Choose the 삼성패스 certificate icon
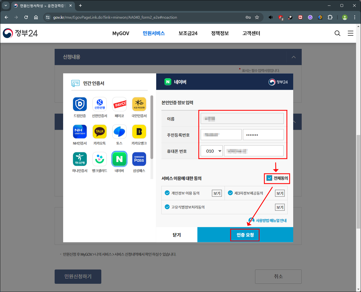 (139, 159)
